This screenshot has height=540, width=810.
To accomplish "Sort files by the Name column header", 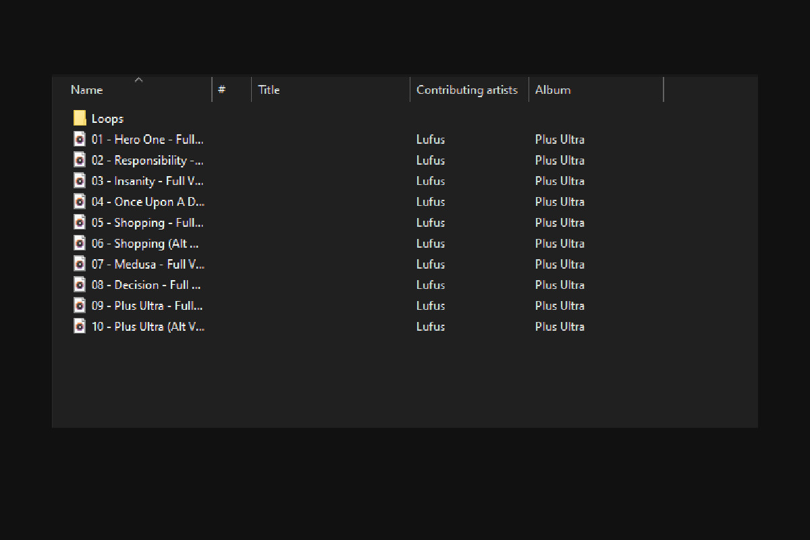I will click(x=87, y=90).
